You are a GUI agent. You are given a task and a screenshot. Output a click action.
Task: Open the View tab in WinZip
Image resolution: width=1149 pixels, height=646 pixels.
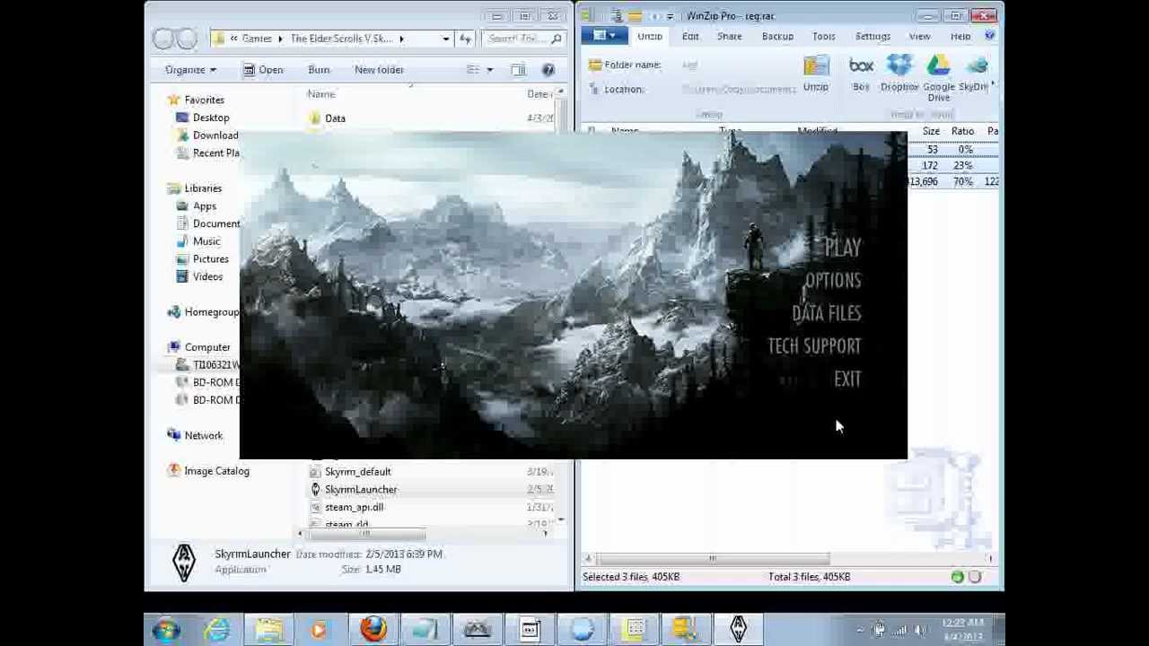click(x=919, y=37)
